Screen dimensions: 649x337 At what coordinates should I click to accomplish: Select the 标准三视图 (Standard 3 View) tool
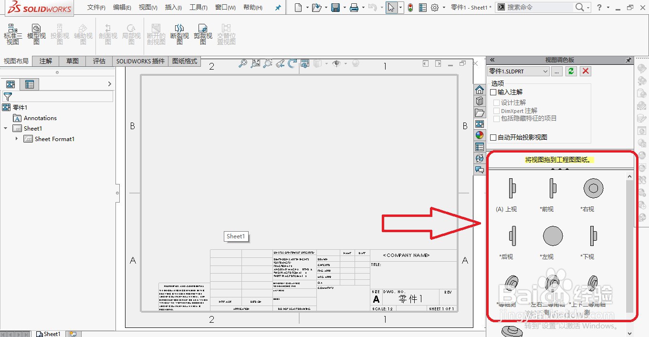pyautogui.click(x=13, y=34)
